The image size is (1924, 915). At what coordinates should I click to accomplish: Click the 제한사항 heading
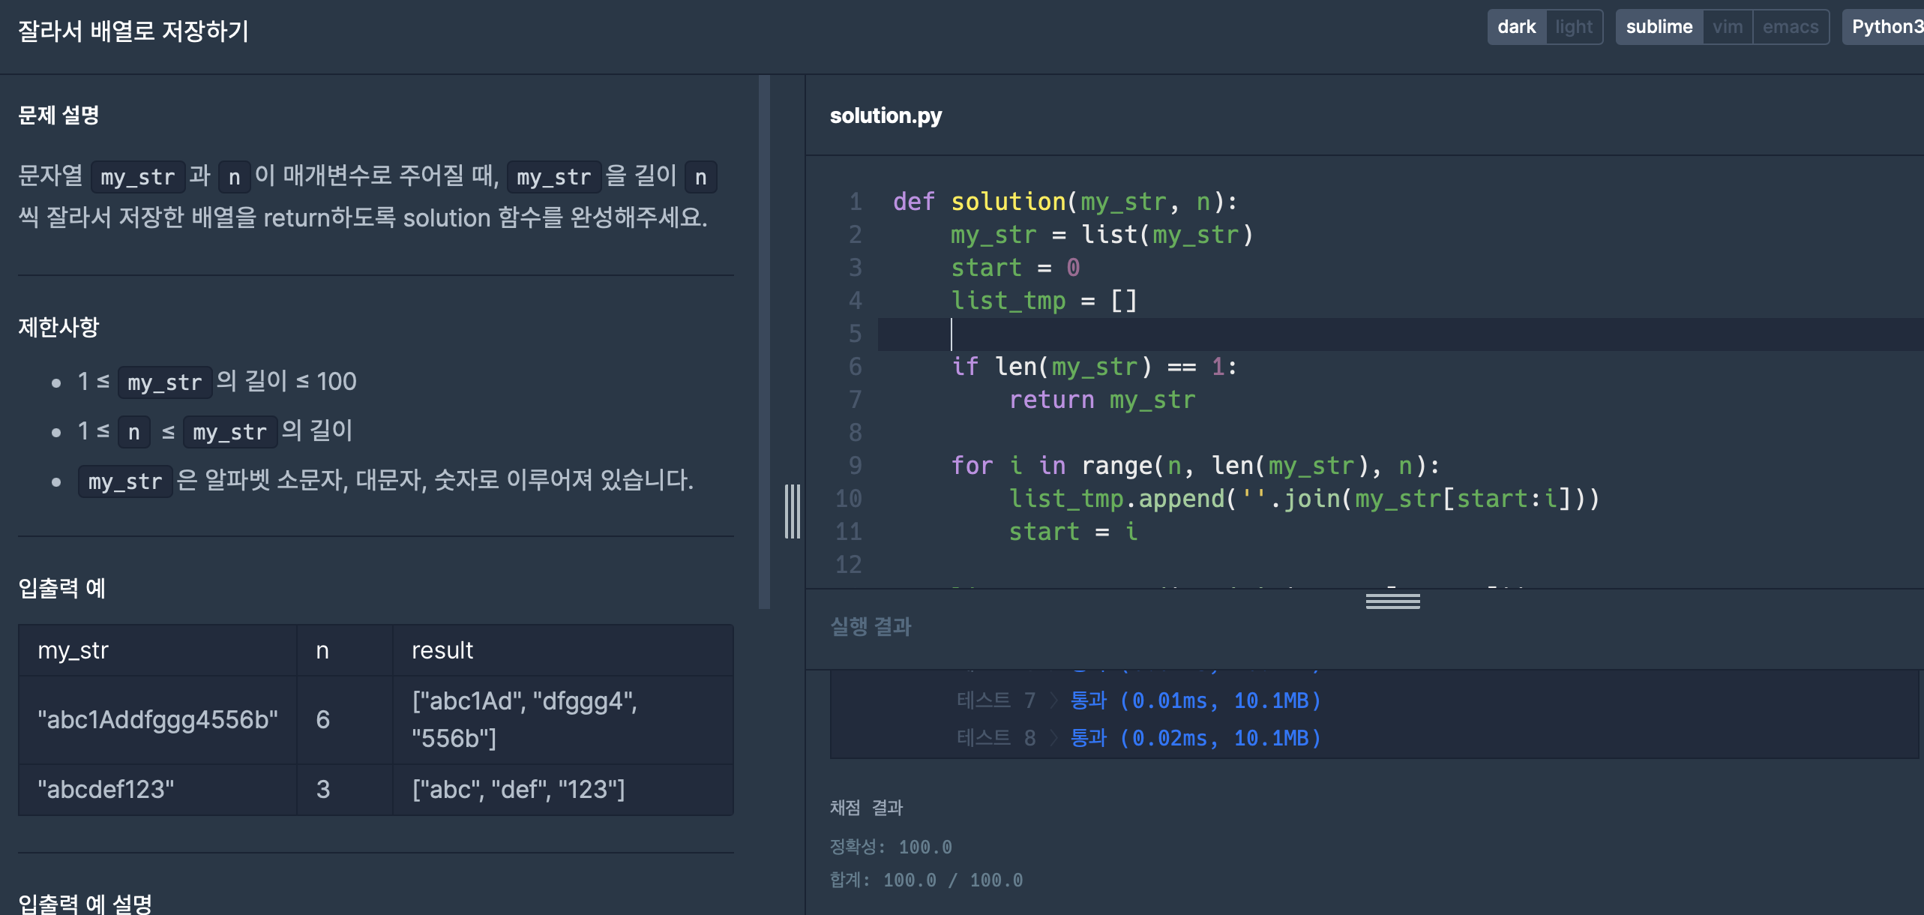tap(58, 327)
